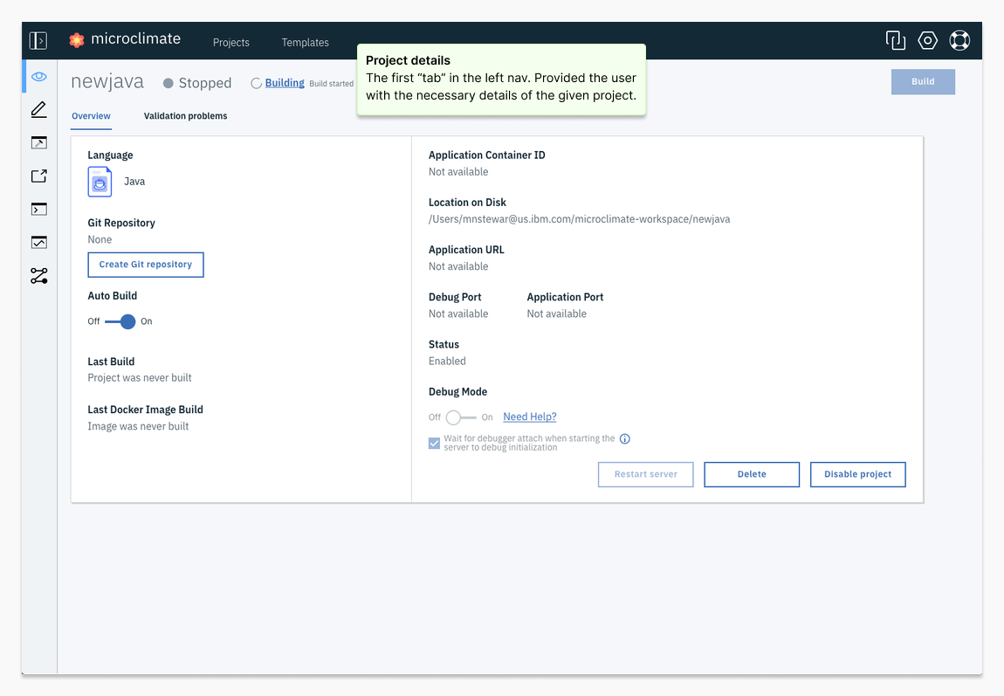Switch to the Validation problems tab
Viewport: 1004px width, 696px height.
pyautogui.click(x=185, y=116)
